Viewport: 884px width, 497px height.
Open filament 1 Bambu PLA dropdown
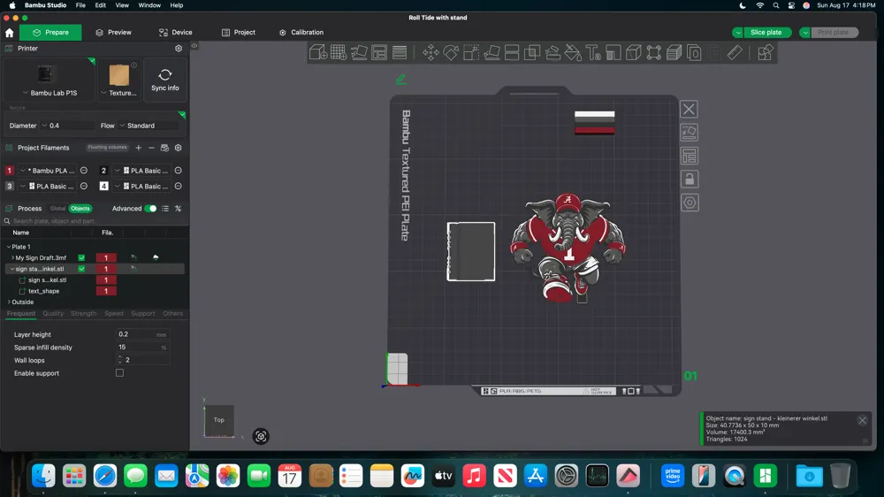(x=49, y=171)
